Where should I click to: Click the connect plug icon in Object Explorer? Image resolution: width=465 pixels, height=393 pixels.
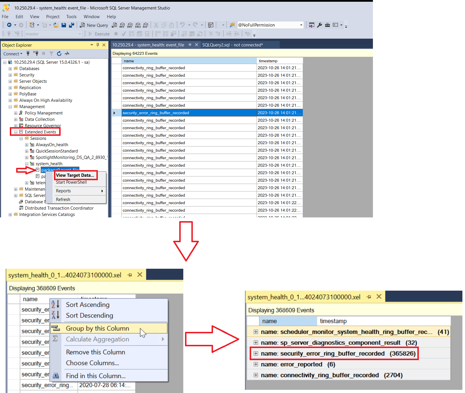[x=28, y=53]
